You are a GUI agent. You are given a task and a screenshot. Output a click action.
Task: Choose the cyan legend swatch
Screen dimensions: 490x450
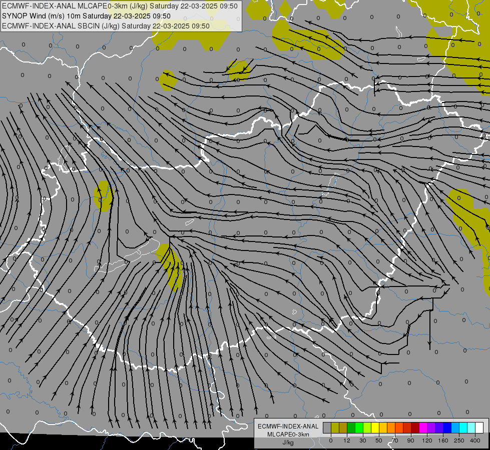[463, 427]
